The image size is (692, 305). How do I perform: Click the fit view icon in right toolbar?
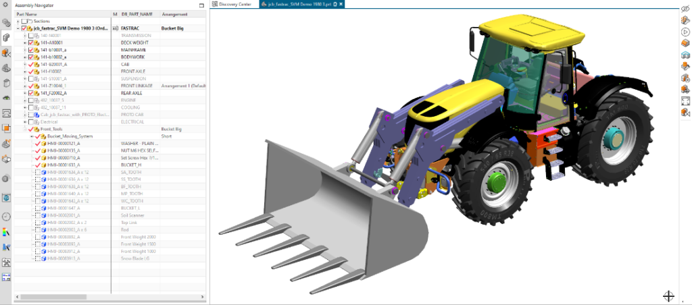[x=685, y=101]
